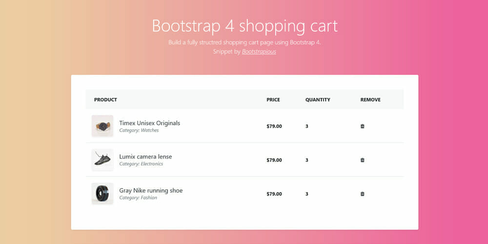The height and width of the screenshot is (244, 488).
Task: Click the QUANTITY column header
Action: (318, 100)
